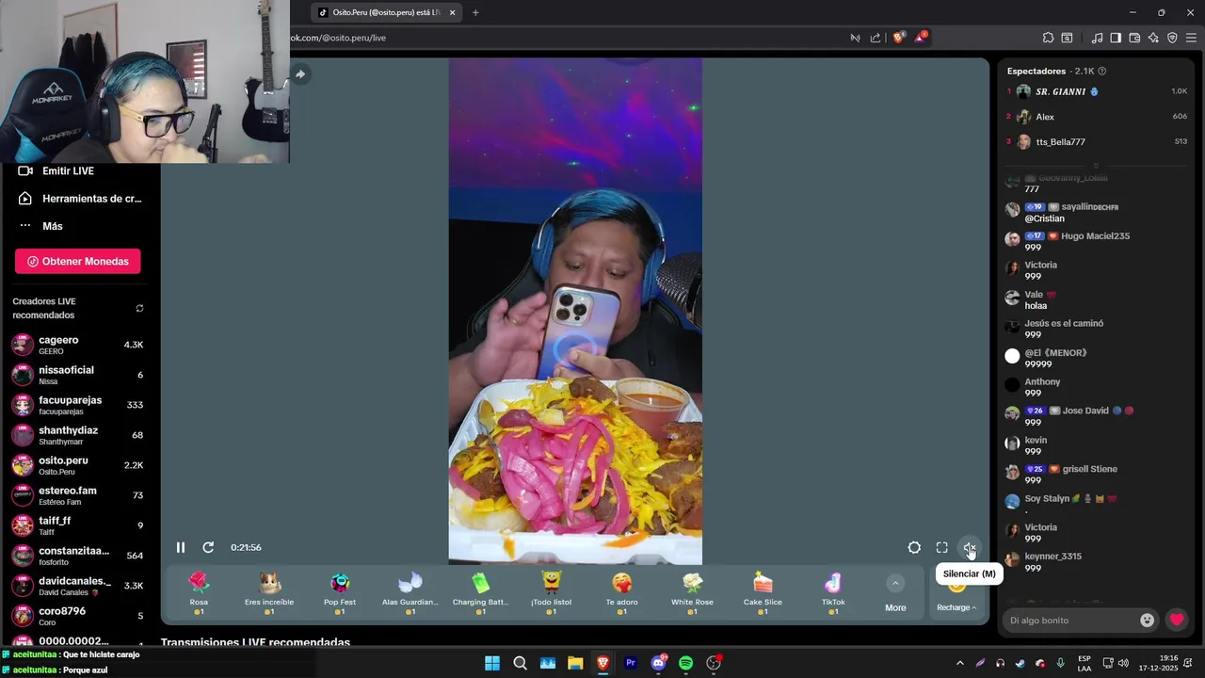
Task: Open Brave VPN shield icon
Action: [1172, 38]
